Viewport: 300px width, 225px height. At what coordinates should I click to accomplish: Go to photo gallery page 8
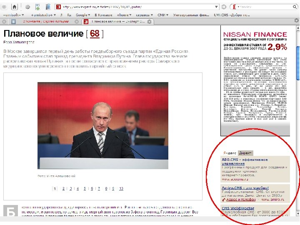106,188
